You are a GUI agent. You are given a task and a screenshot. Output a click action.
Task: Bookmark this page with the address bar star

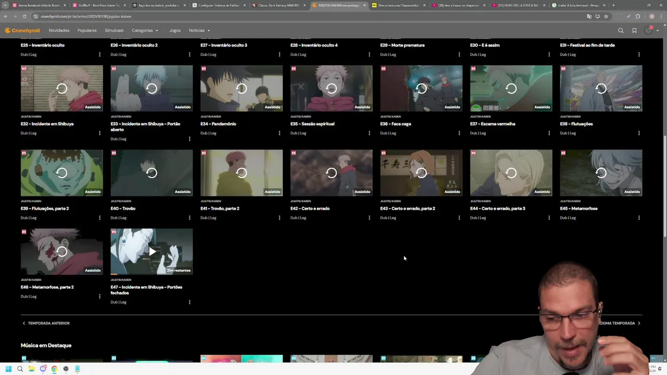coord(606,16)
